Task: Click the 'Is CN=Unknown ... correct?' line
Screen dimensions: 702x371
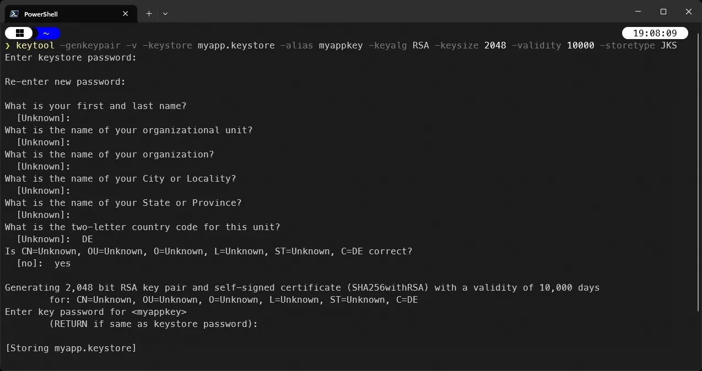Action: click(208, 251)
